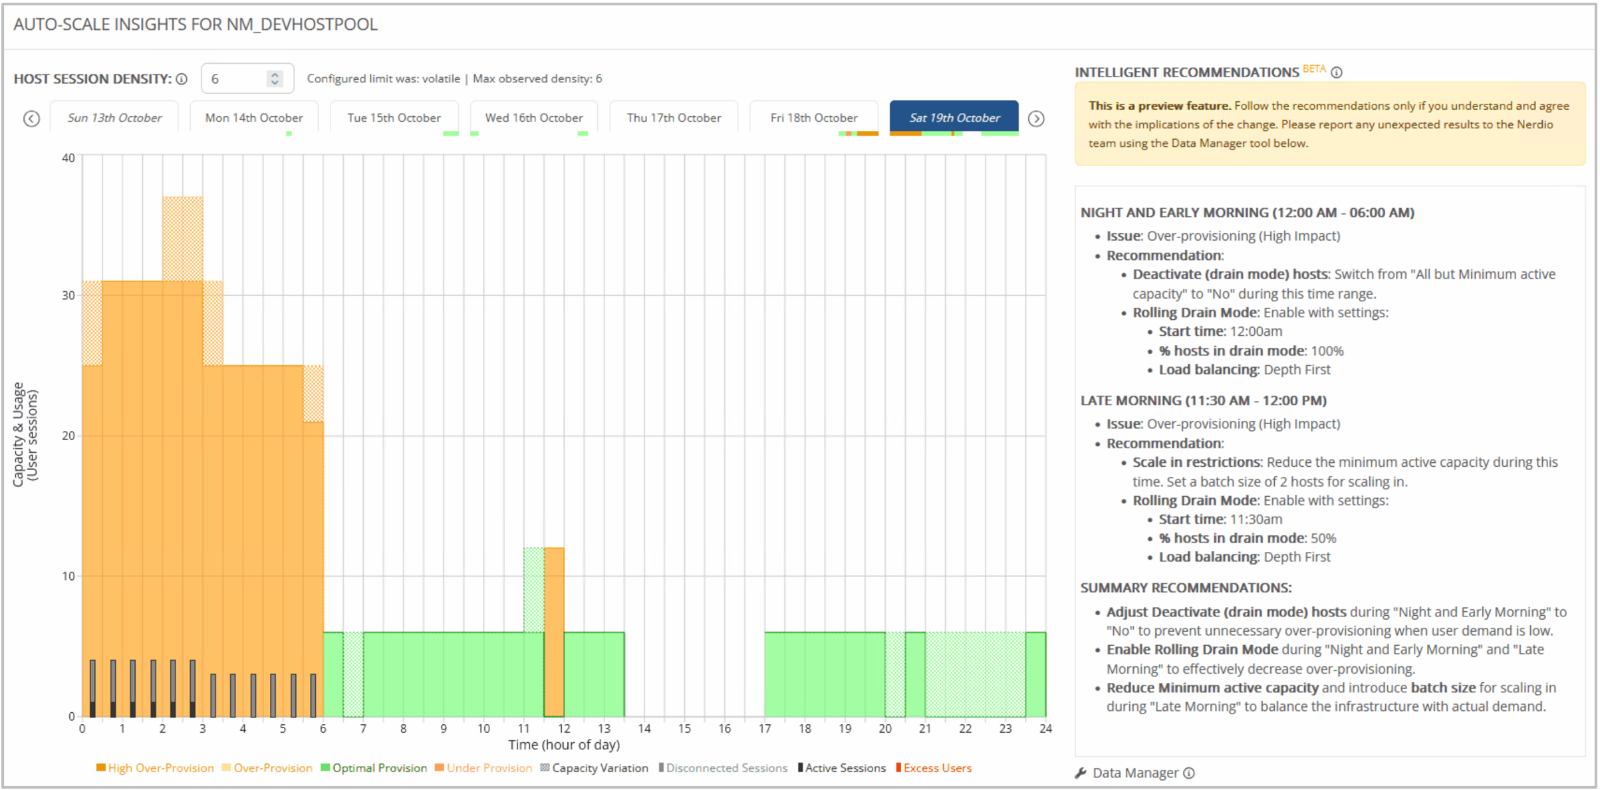Click the Data Manager wrench icon
This screenshot has height=790, width=1600.
pyautogui.click(x=1081, y=773)
